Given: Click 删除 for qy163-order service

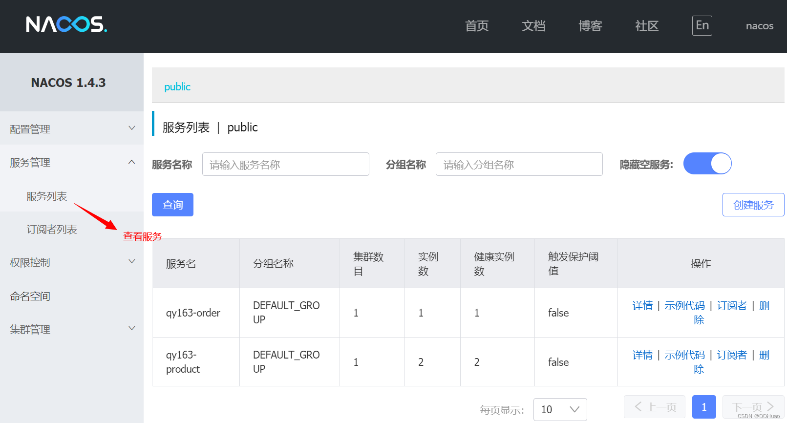Looking at the screenshot, I should click(x=765, y=306).
